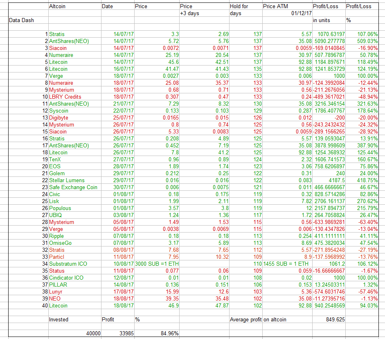Viewport: 385px width, 339px height.
Task: Click the 'Particl' cell
Action: point(75,257)
